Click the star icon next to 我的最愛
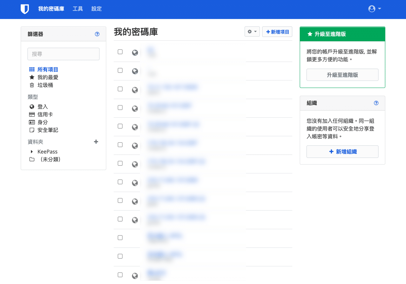Viewport: 406px width, 284px height. click(x=32, y=77)
